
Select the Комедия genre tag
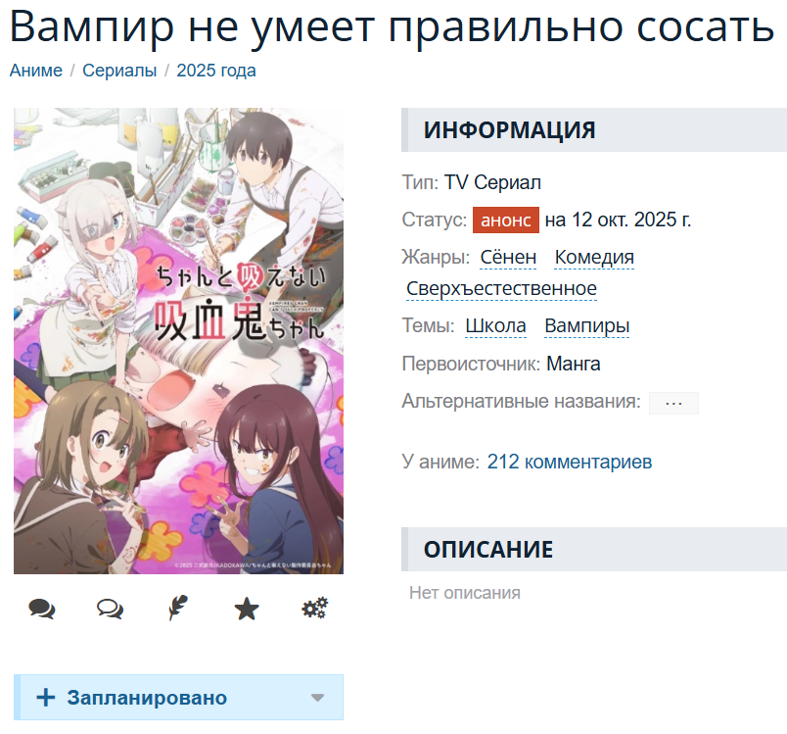pyautogui.click(x=594, y=257)
